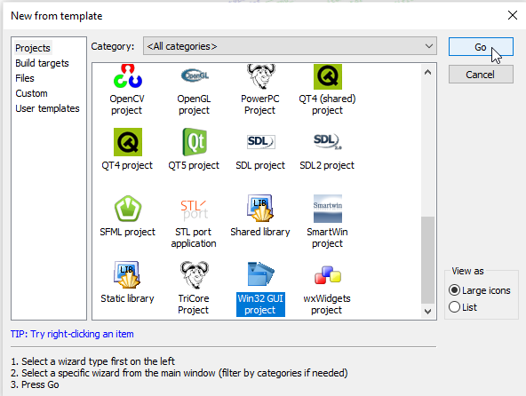This screenshot has height=396, width=526.
Task: Select the SDL2 project icon
Action: 327,141
